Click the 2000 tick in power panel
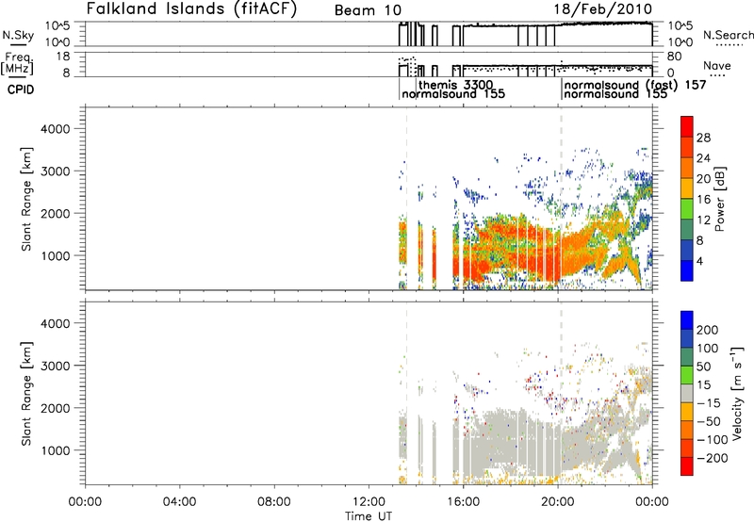754x522 pixels. click(55, 213)
